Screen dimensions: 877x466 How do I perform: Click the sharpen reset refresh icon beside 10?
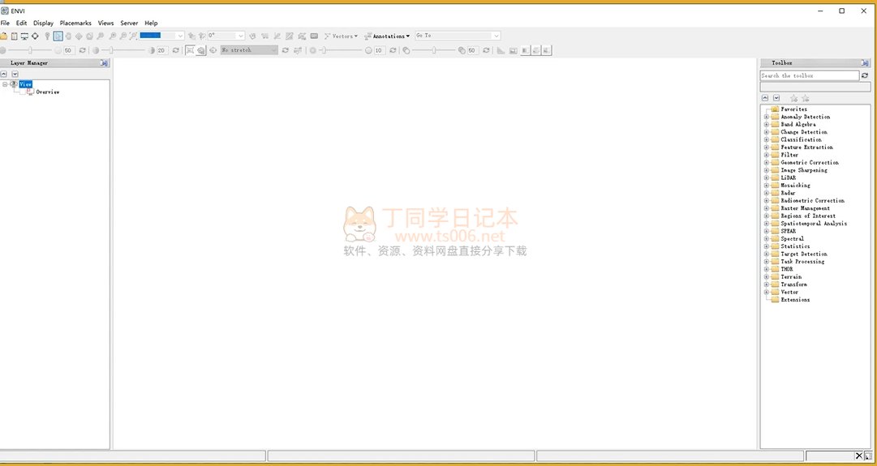(x=393, y=50)
